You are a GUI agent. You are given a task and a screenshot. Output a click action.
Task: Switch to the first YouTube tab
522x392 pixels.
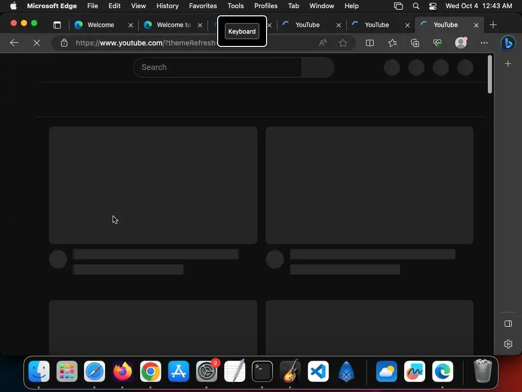307,24
